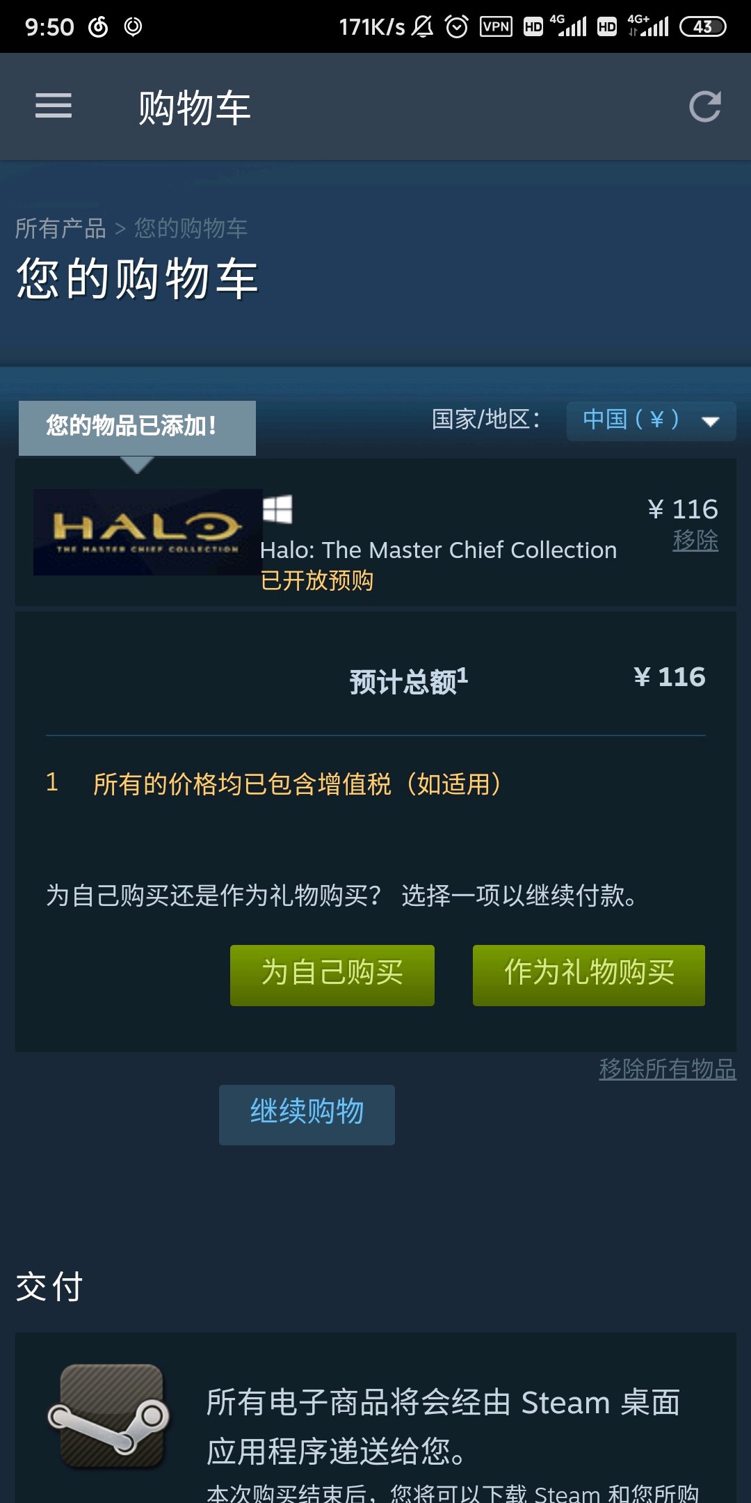This screenshot has width=751, height=1503.
Task: Open the 中国 (¥) region dropdown
Action: click(x=651, y=421)
